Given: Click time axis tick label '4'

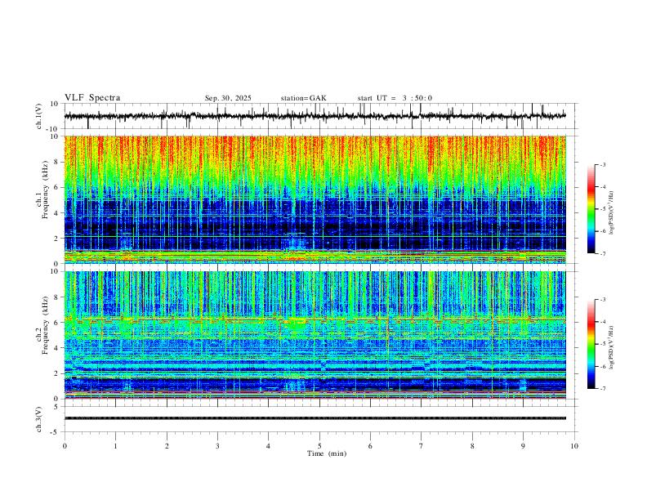Looking at the screenshot, I should click(x=268, y=446).
